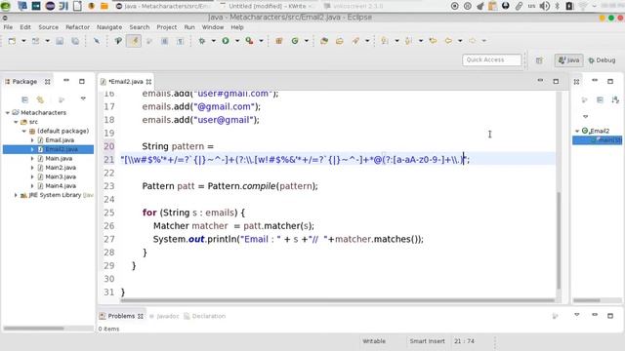Collapse the Metacharacters project node
The height and width of the screenshot is (351, 625).
[x=7, y=113]
